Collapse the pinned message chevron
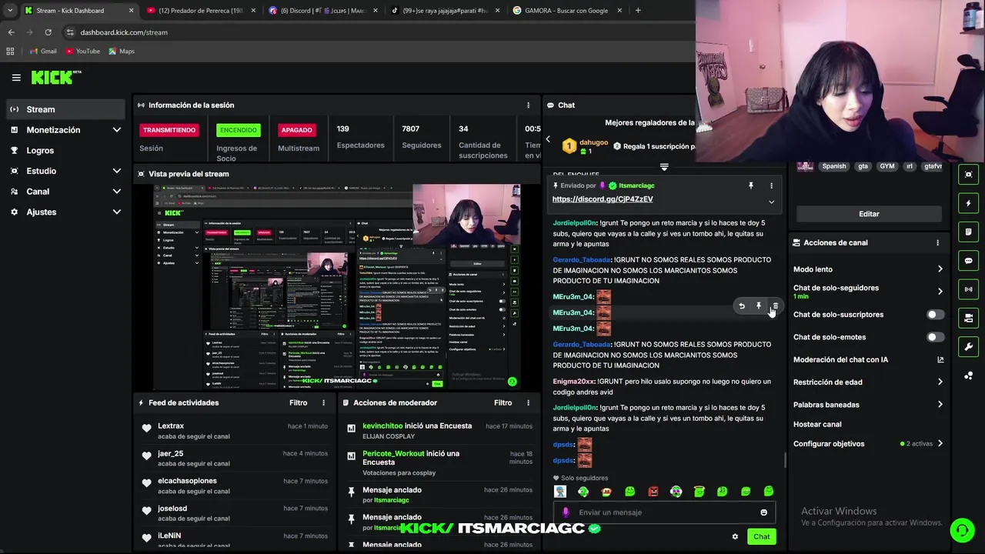This screenshot has height=554, width=985. [771, 202]
